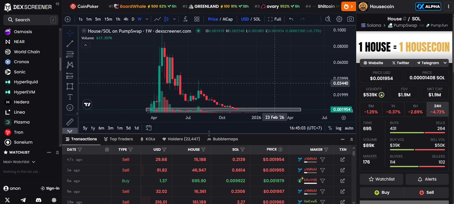Click the Search input field
Screen dimensions: 454x204
pyautogui.click(x=31, y=20)
